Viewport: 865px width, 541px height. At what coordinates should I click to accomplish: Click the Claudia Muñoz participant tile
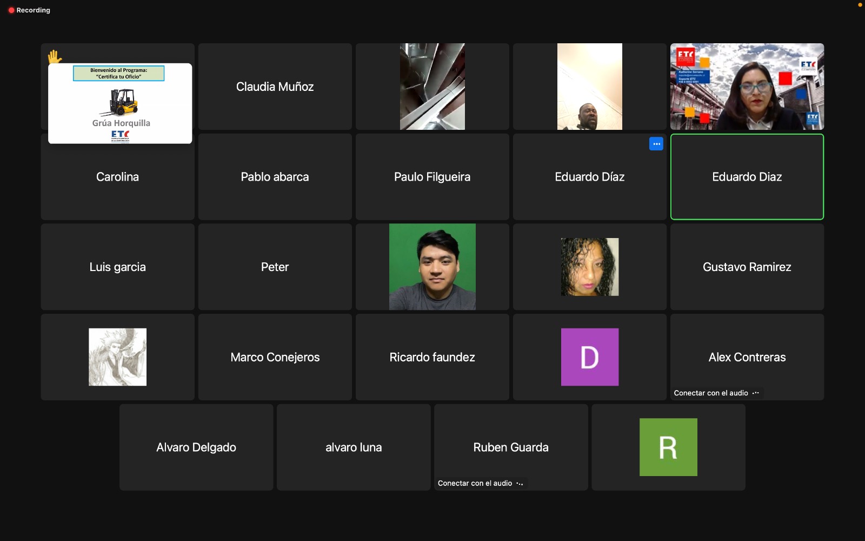275,87
